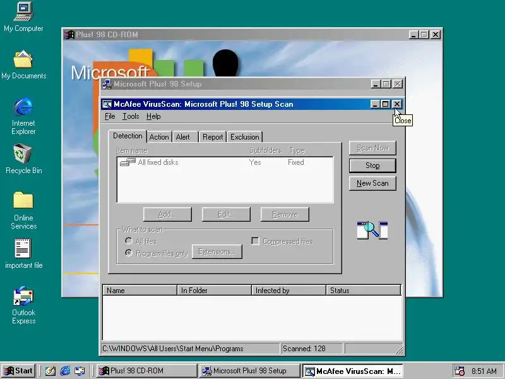This screenshot has height=379, width=505.
Task: Select the All files radio button
Action: tap(129, 241)
